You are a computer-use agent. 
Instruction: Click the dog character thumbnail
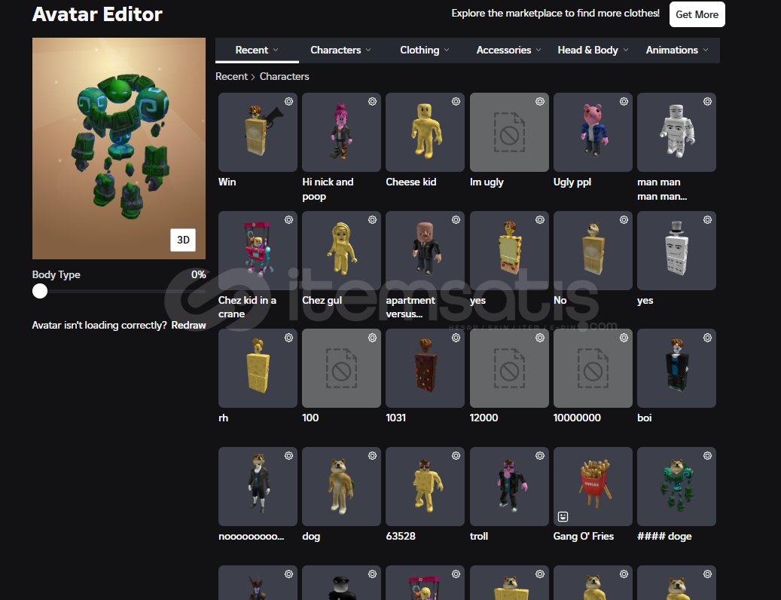pyautogui.click(x=342, y=487)
